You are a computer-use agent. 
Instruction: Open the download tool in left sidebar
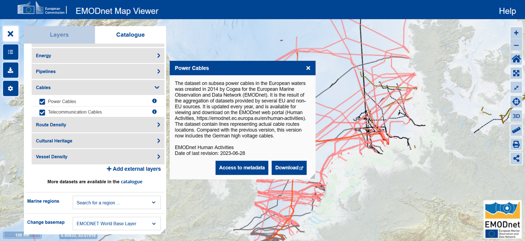(11, 70)
